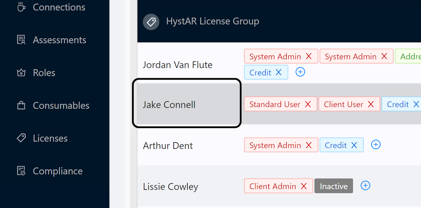Remove System Admin tag from Arthur Dent
The image size is (421, 208).
[309, 145]
